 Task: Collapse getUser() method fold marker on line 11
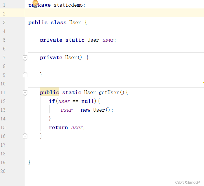25,93
